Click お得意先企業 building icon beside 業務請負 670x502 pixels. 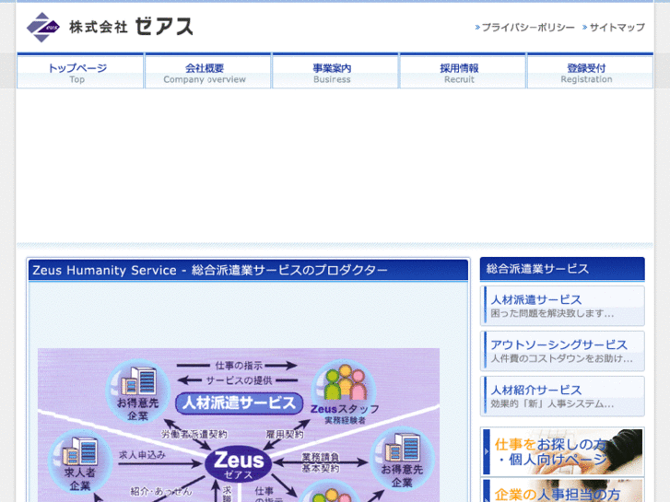point(402,448)
